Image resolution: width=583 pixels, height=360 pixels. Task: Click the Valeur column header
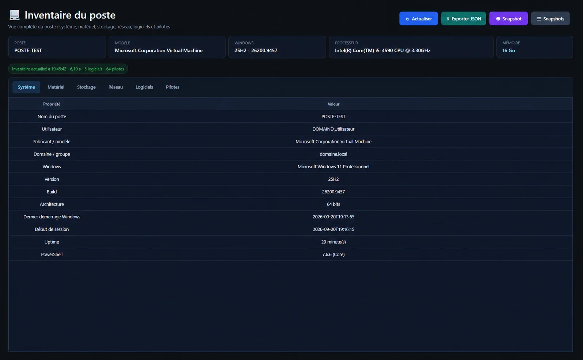click(334, 104)
